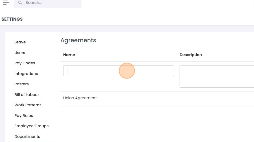Image resolution: width=254 pixels, height=142 pixels.
Task: Click the hamburger menu icon
Action: pos(6,3)
